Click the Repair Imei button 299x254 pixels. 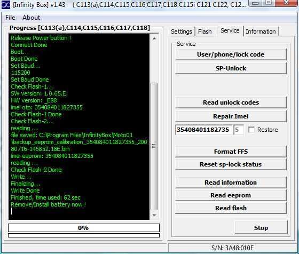(x=231, y=116)
